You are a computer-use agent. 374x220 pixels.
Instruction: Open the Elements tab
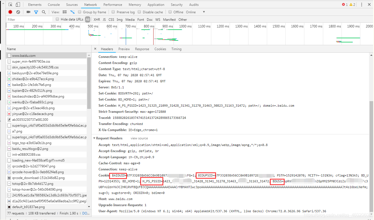click(35, 5)
